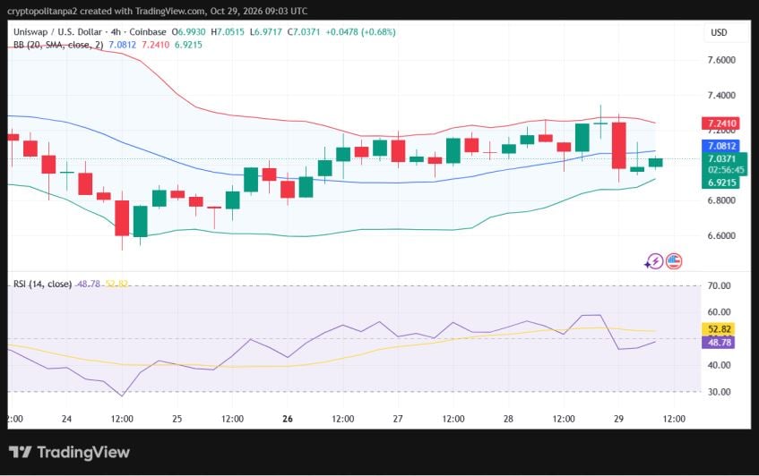The image size is (759, 476).
Task: Click the close value C7.0371 in header
Action: coord(304,32)
